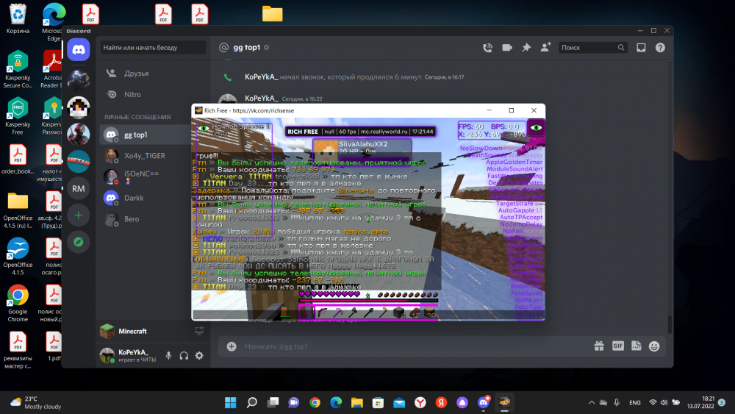Open the Windows Start menu

coord(231,402)
